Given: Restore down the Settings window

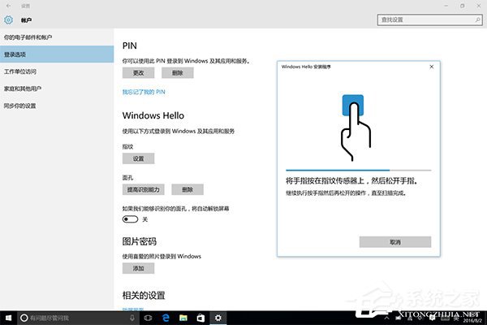Looking at the screenshot, I should point(462,6).
